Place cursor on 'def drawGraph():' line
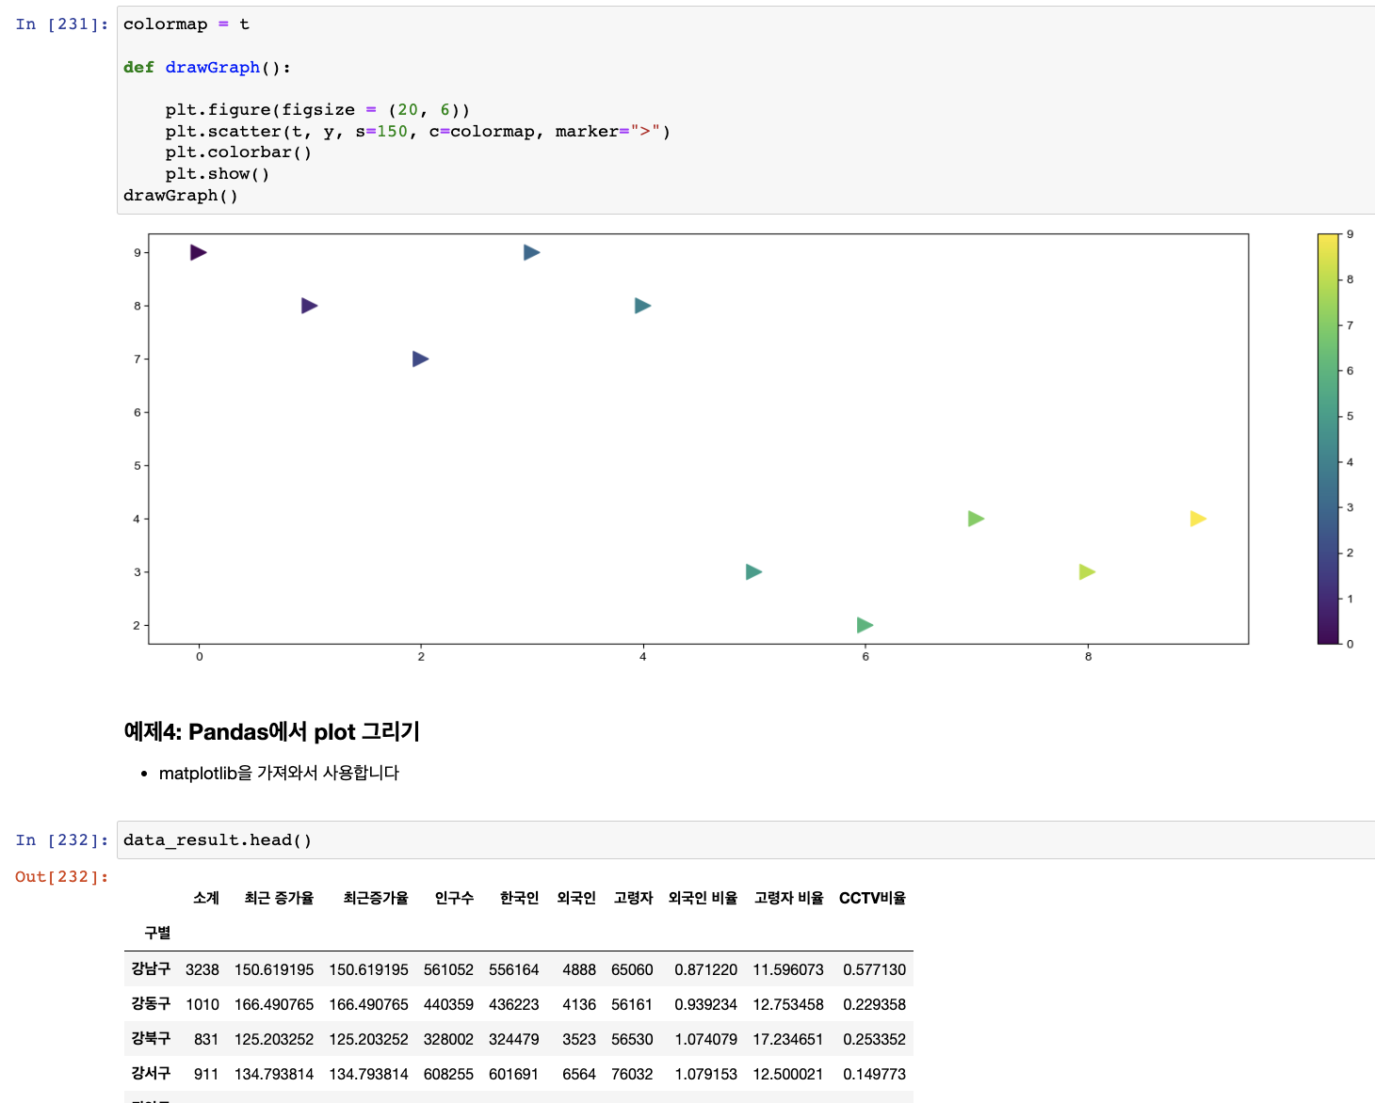Image resolution: width=1375 pixels, height=1103 pixels. point(207,68)
